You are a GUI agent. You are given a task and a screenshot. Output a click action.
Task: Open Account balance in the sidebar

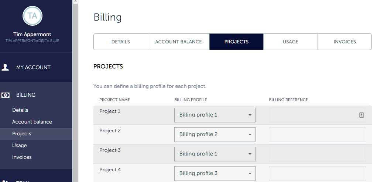pyautogui.click(x=32, y=122)
